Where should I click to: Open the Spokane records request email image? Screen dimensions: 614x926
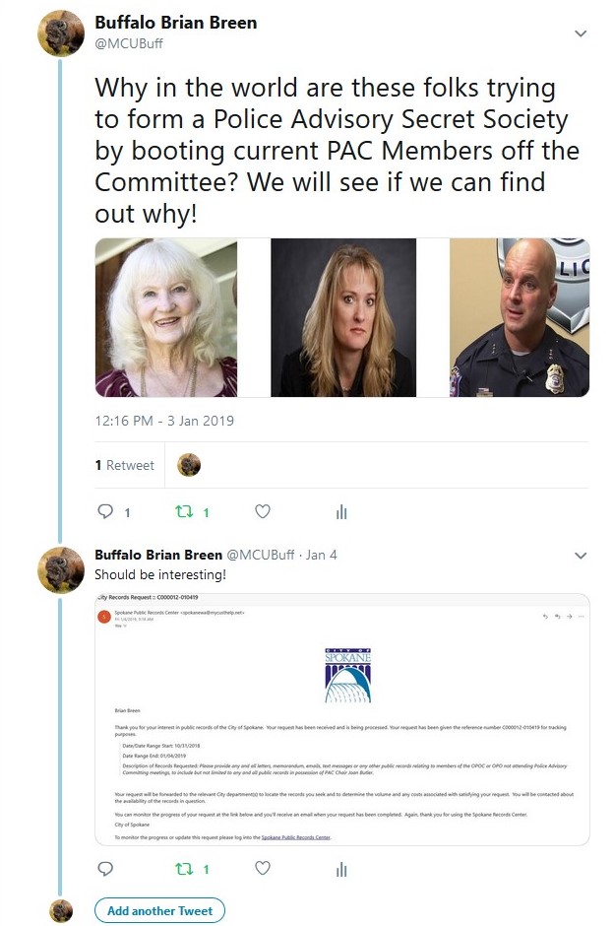click(342, 719)
